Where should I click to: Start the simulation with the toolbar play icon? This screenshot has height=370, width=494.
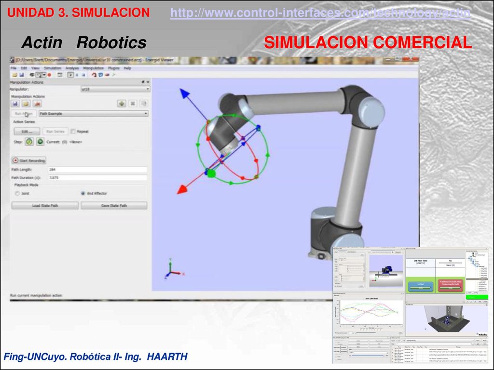70,75
